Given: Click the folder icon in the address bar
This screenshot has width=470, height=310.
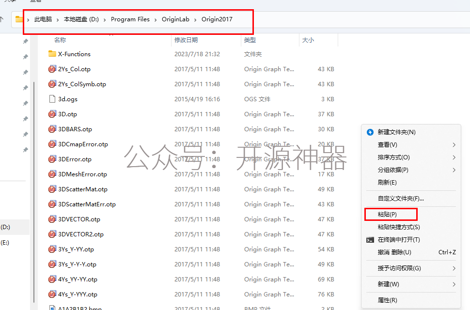Looking at the screenshot, I should pyautogui.click(x=19, y=19).
